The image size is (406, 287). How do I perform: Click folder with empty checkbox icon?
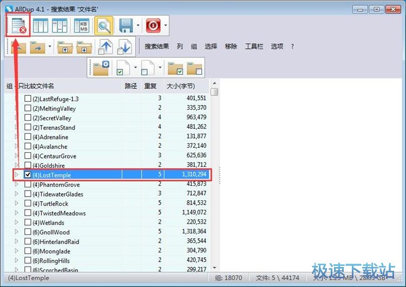click(x=195, y=68)
